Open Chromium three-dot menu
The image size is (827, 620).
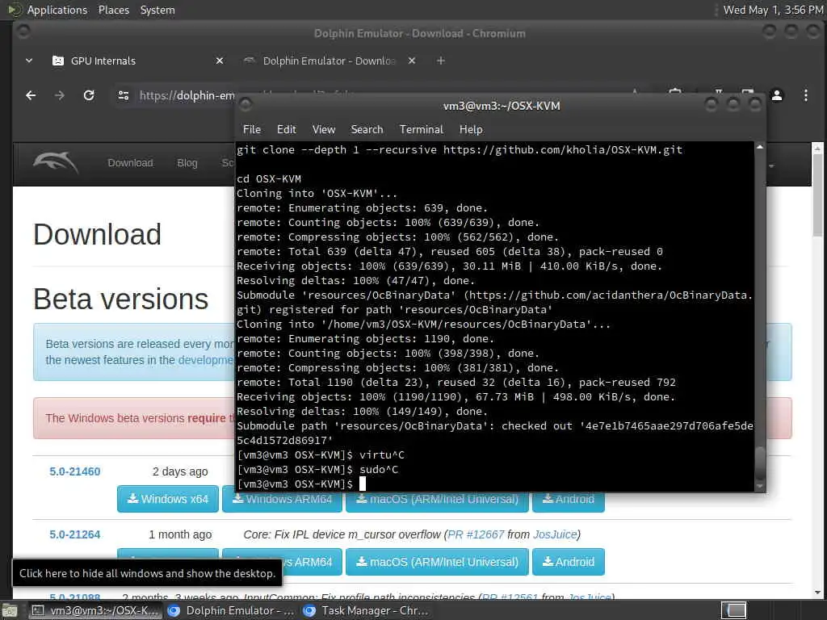coord(805,95)
